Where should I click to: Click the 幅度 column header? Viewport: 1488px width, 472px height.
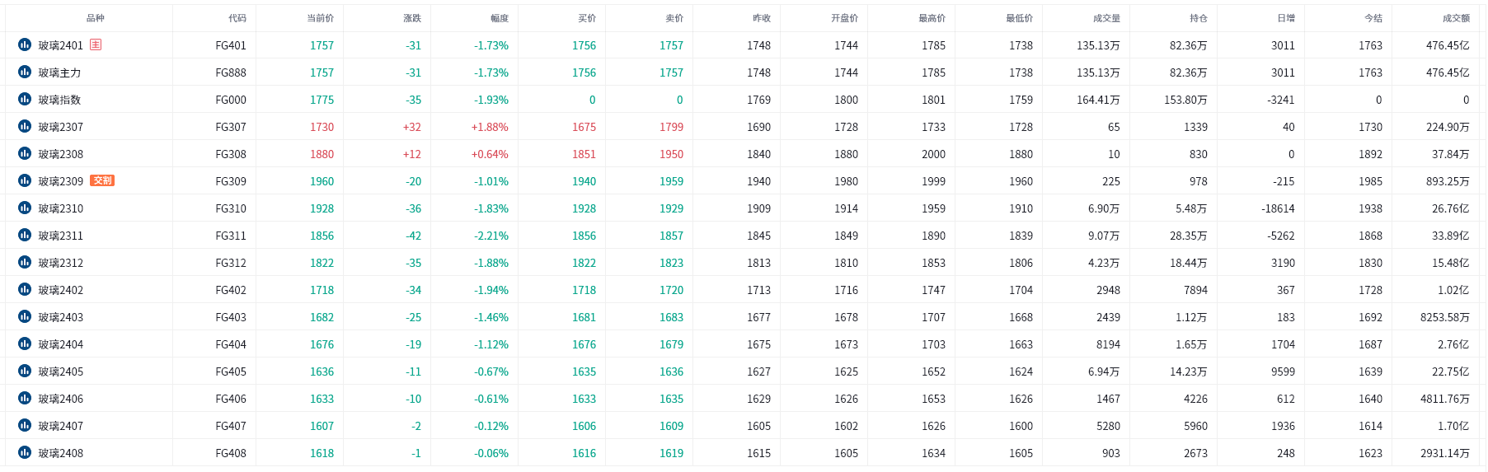(500, 18)
